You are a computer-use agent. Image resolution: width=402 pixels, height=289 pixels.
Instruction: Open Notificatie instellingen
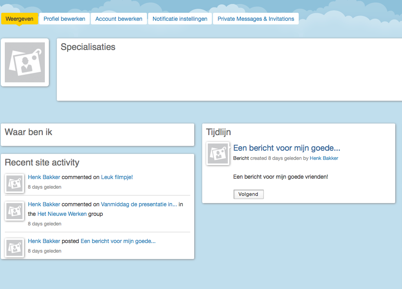pos(180,18)
